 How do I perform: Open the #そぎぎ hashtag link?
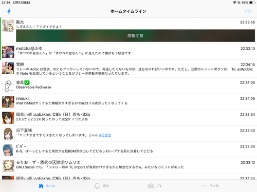105,135
